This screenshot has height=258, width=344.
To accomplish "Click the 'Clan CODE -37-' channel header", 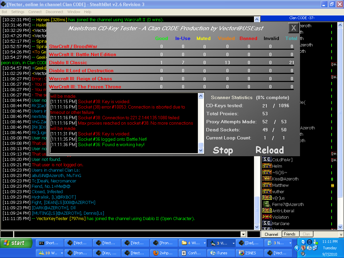I will click(x=302, y=18).
